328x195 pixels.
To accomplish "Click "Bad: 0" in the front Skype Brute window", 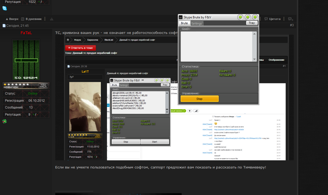I will point(186,83).
